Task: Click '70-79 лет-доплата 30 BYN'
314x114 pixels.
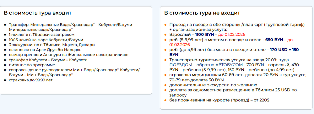Action: click(x=197, y=80)
